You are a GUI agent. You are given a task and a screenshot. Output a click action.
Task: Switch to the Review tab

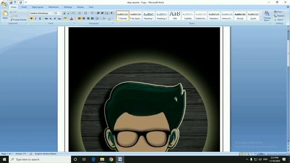(x=81, y=7)
